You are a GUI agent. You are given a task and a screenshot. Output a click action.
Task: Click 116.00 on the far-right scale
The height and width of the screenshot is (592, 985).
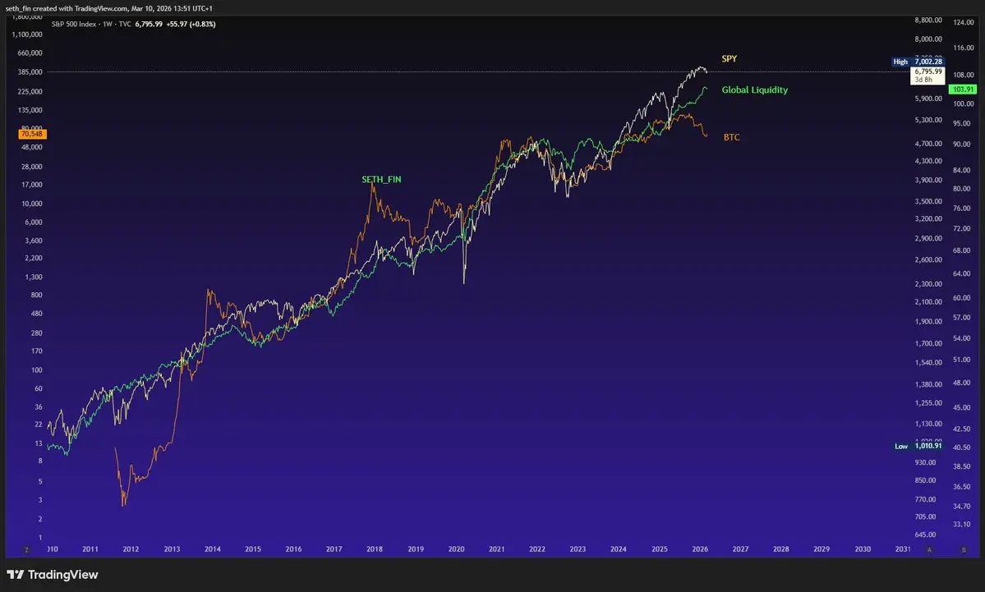click(x=964, y=48)
